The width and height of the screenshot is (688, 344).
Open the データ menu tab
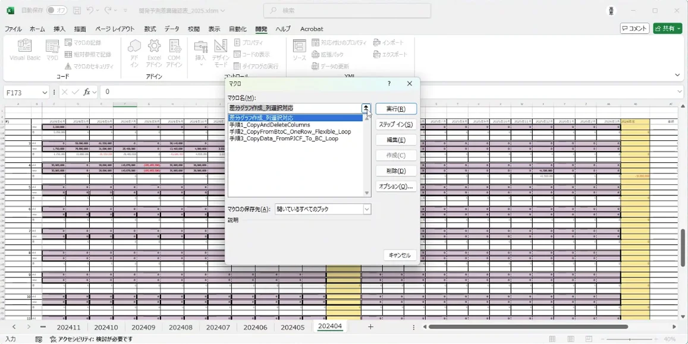click(x=172, y=29)
